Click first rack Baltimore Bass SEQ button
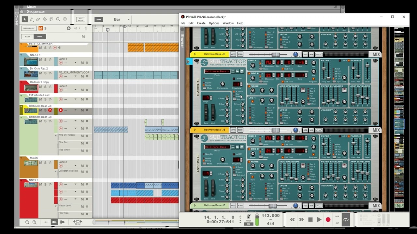The image size is (417, 234). coord(305,54)
